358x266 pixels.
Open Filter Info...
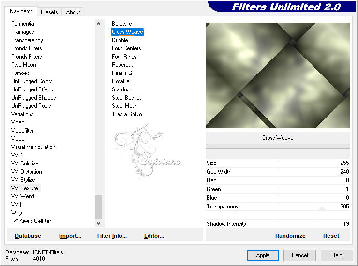[112, 236]
